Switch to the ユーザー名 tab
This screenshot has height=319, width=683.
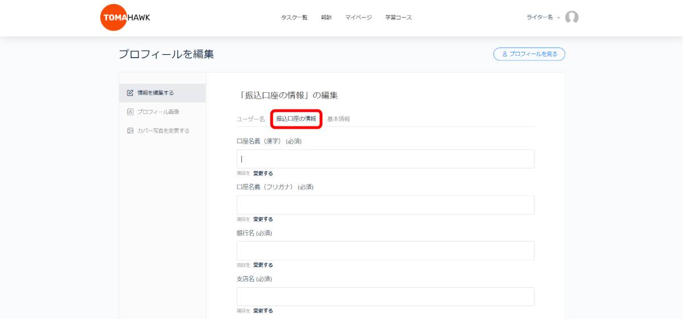(x=251, y=119)
